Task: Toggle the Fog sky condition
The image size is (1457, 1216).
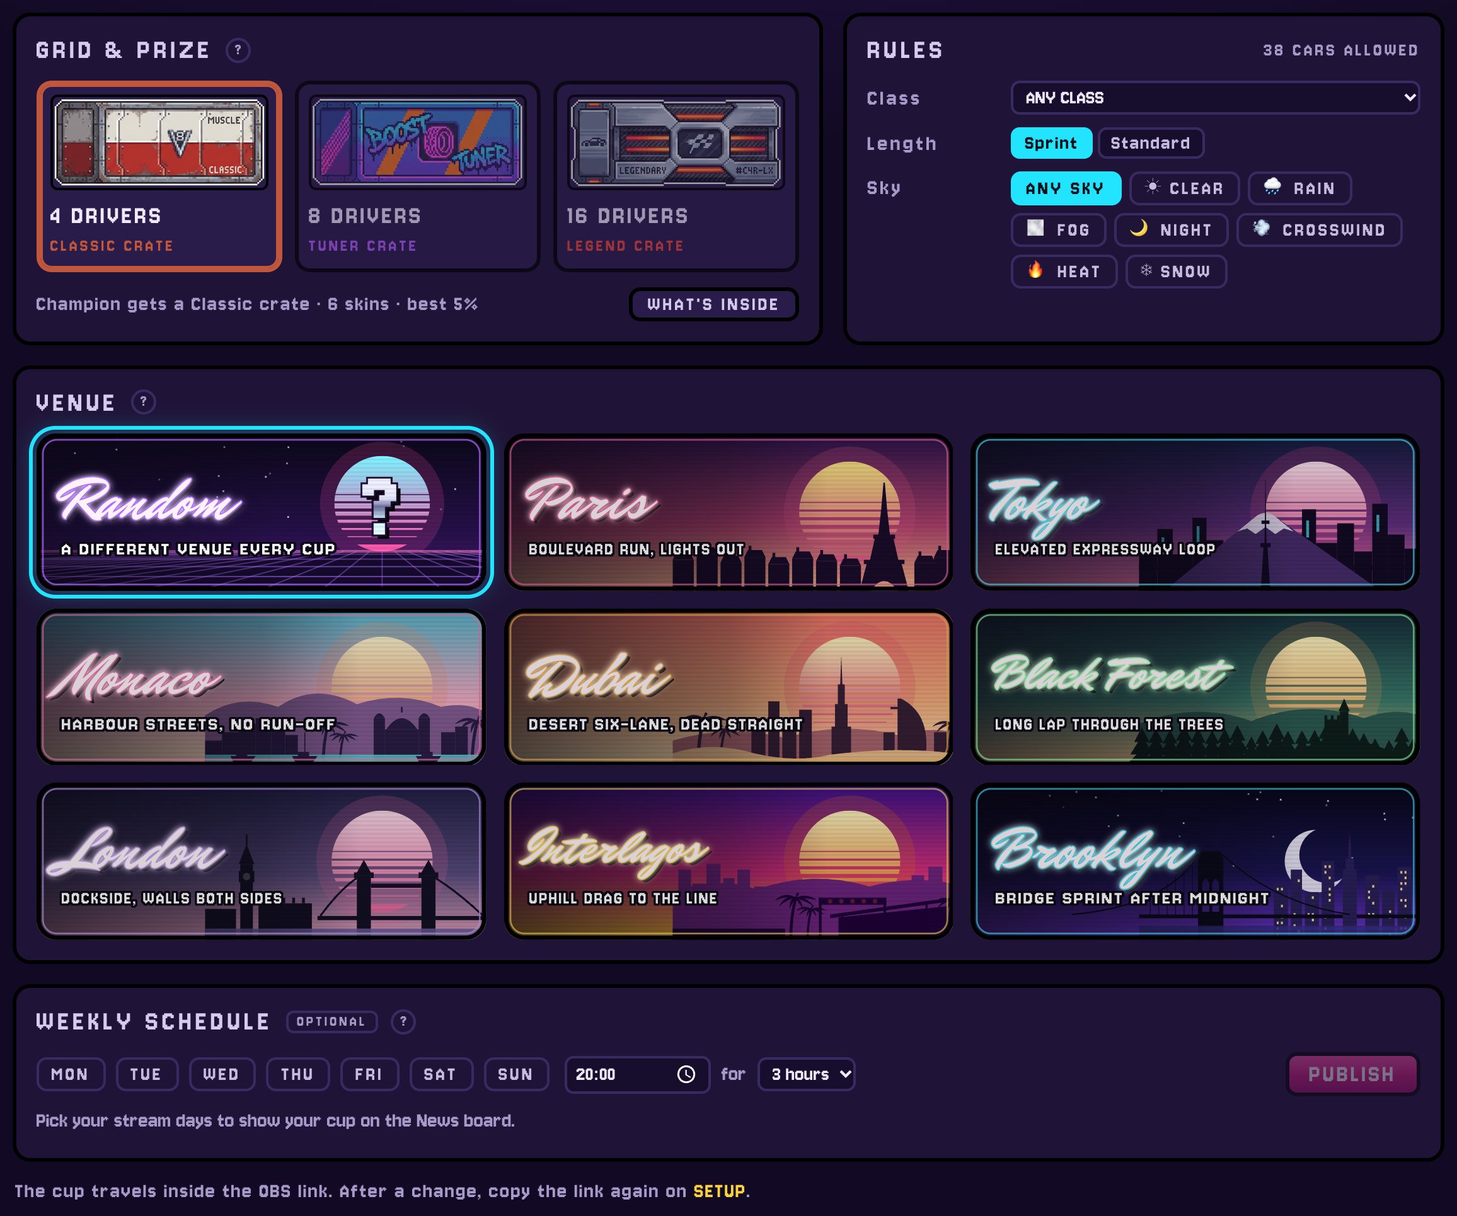Action: point(1058,229)
